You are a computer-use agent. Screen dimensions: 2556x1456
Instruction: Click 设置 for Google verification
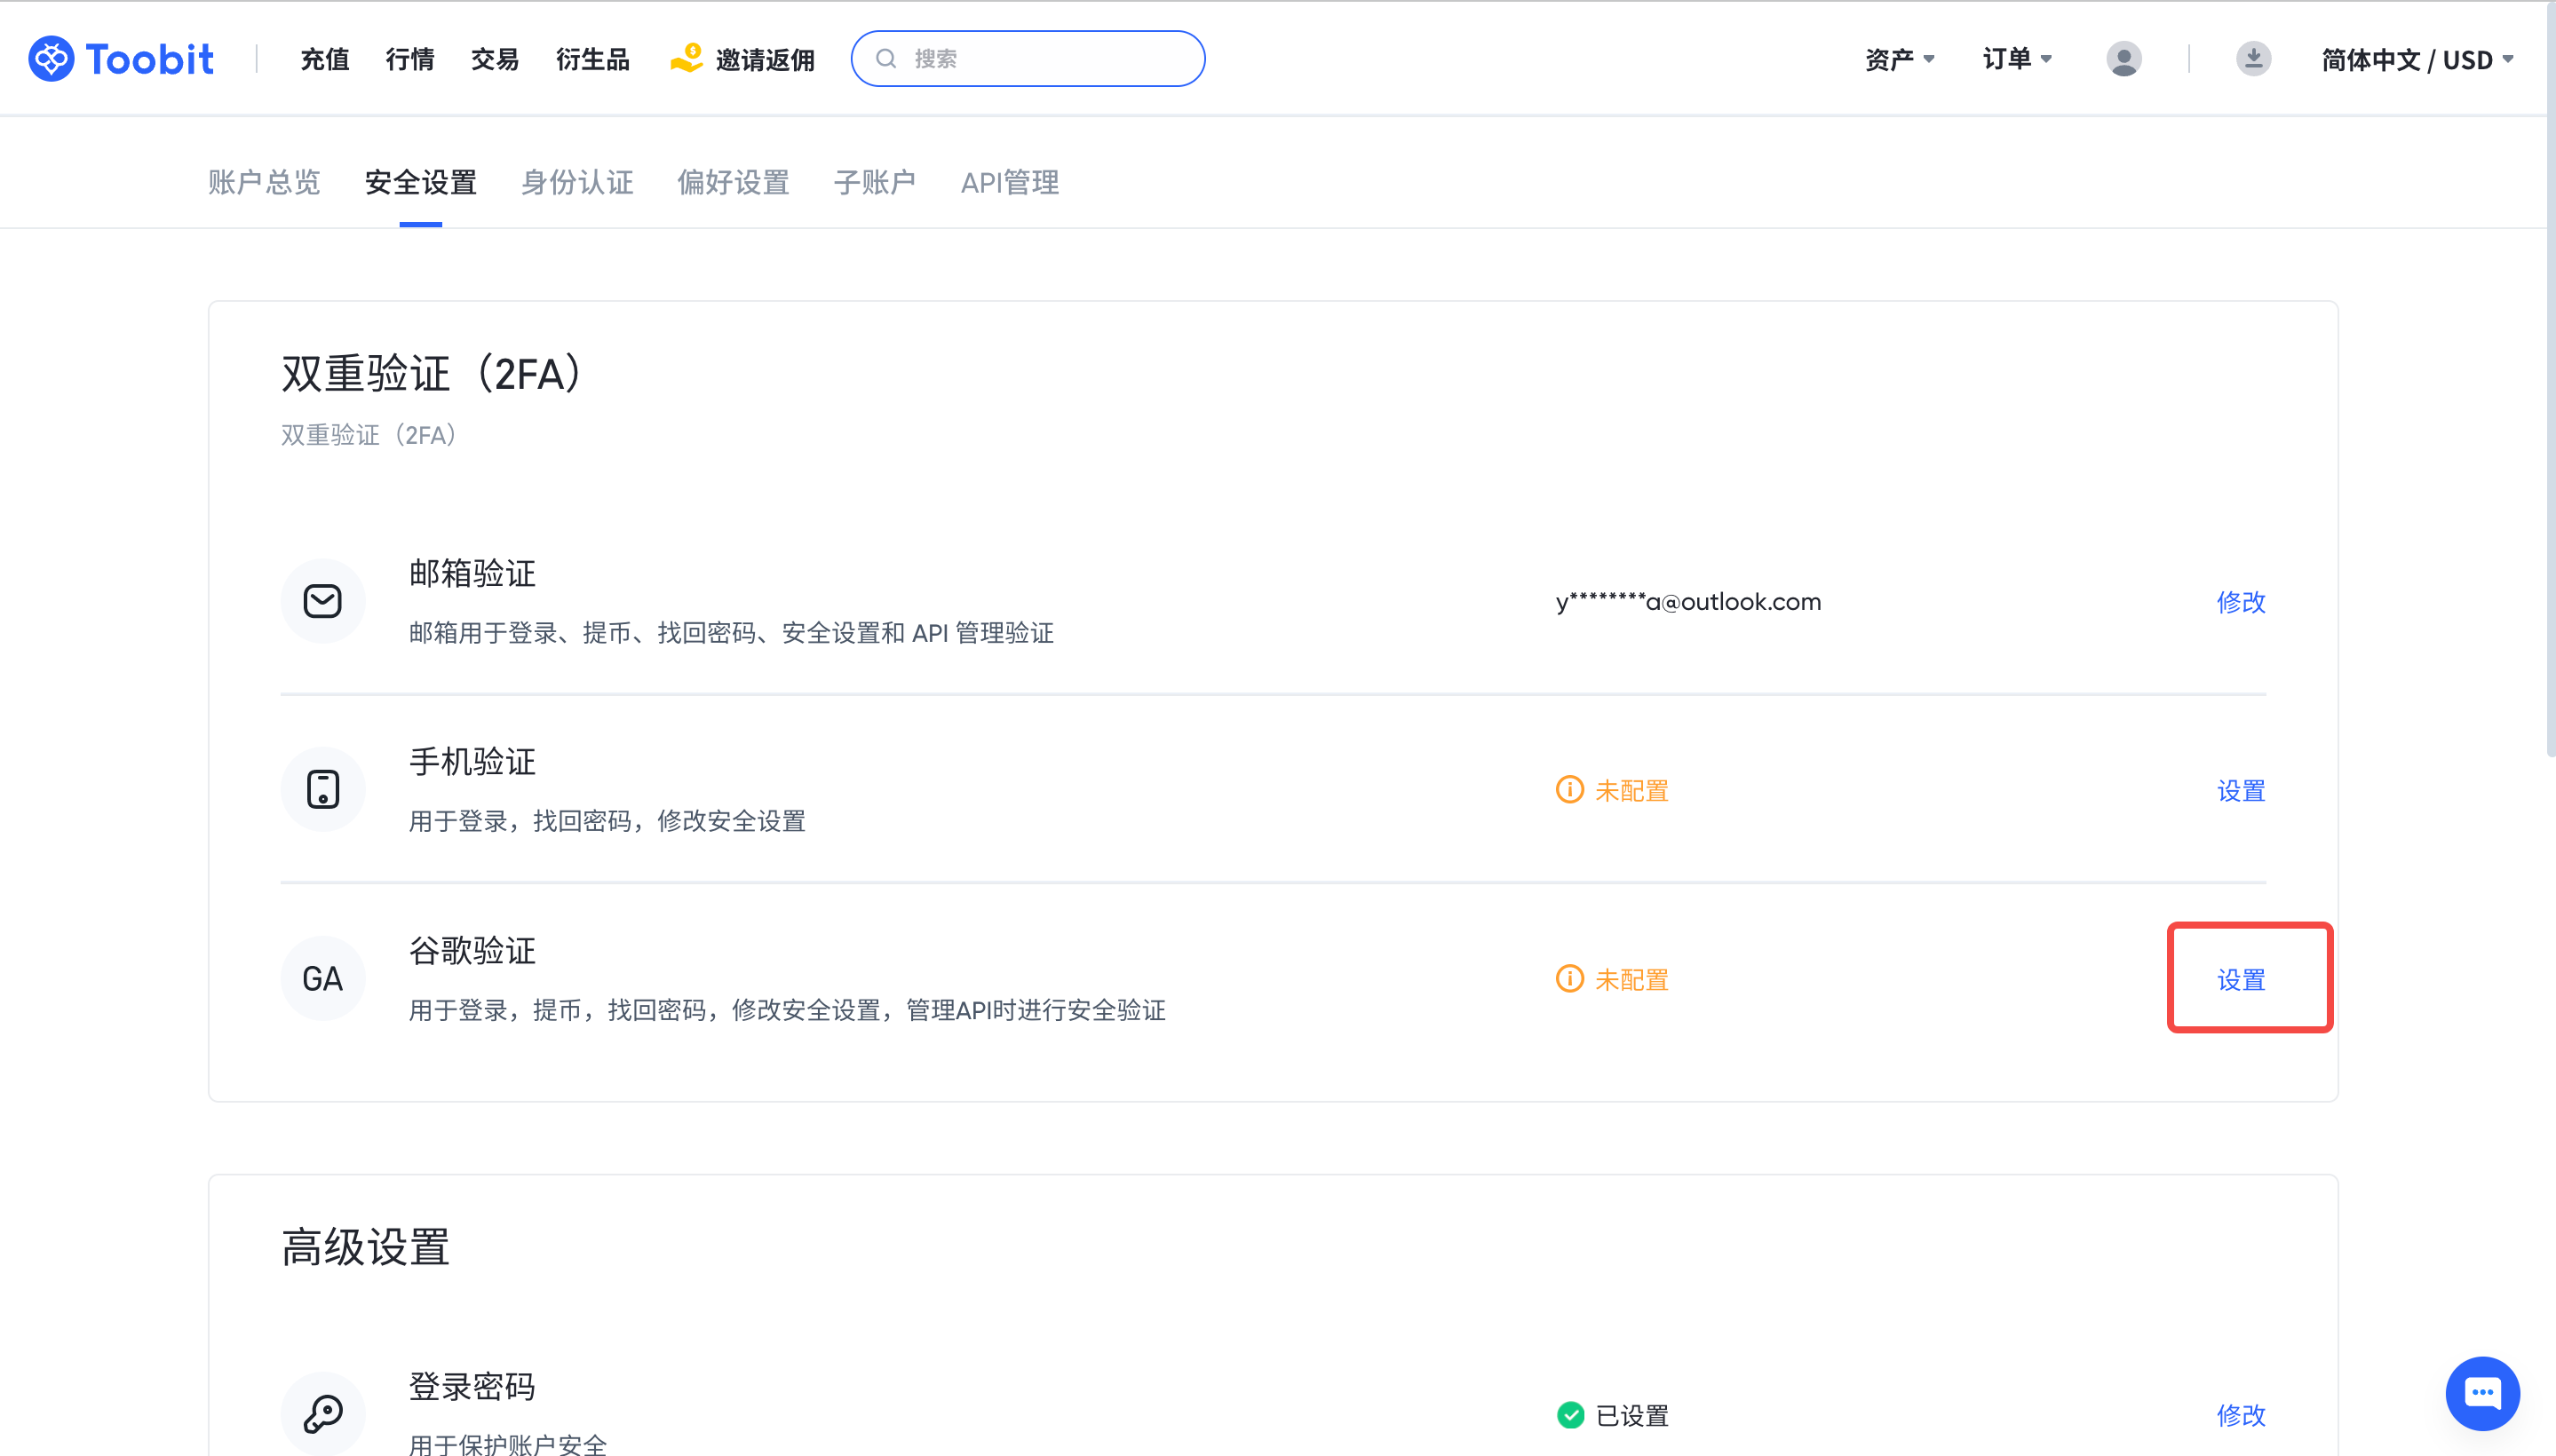2240,979
